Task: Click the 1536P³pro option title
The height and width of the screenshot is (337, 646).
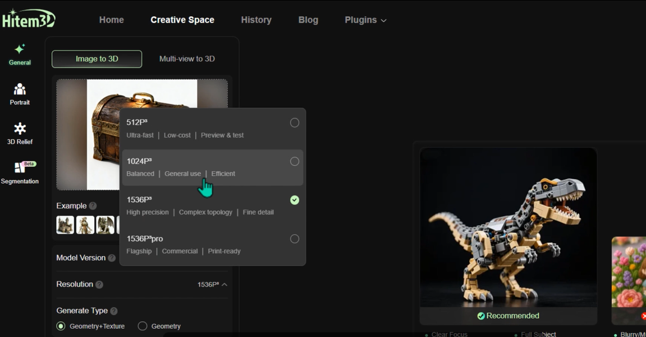Action: point(145,238)
